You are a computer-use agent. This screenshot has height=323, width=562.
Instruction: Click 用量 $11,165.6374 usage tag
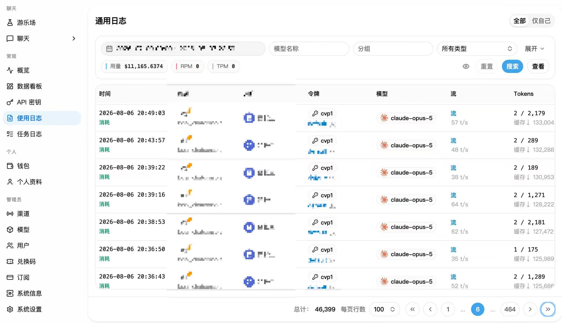[x=134, y=66]
